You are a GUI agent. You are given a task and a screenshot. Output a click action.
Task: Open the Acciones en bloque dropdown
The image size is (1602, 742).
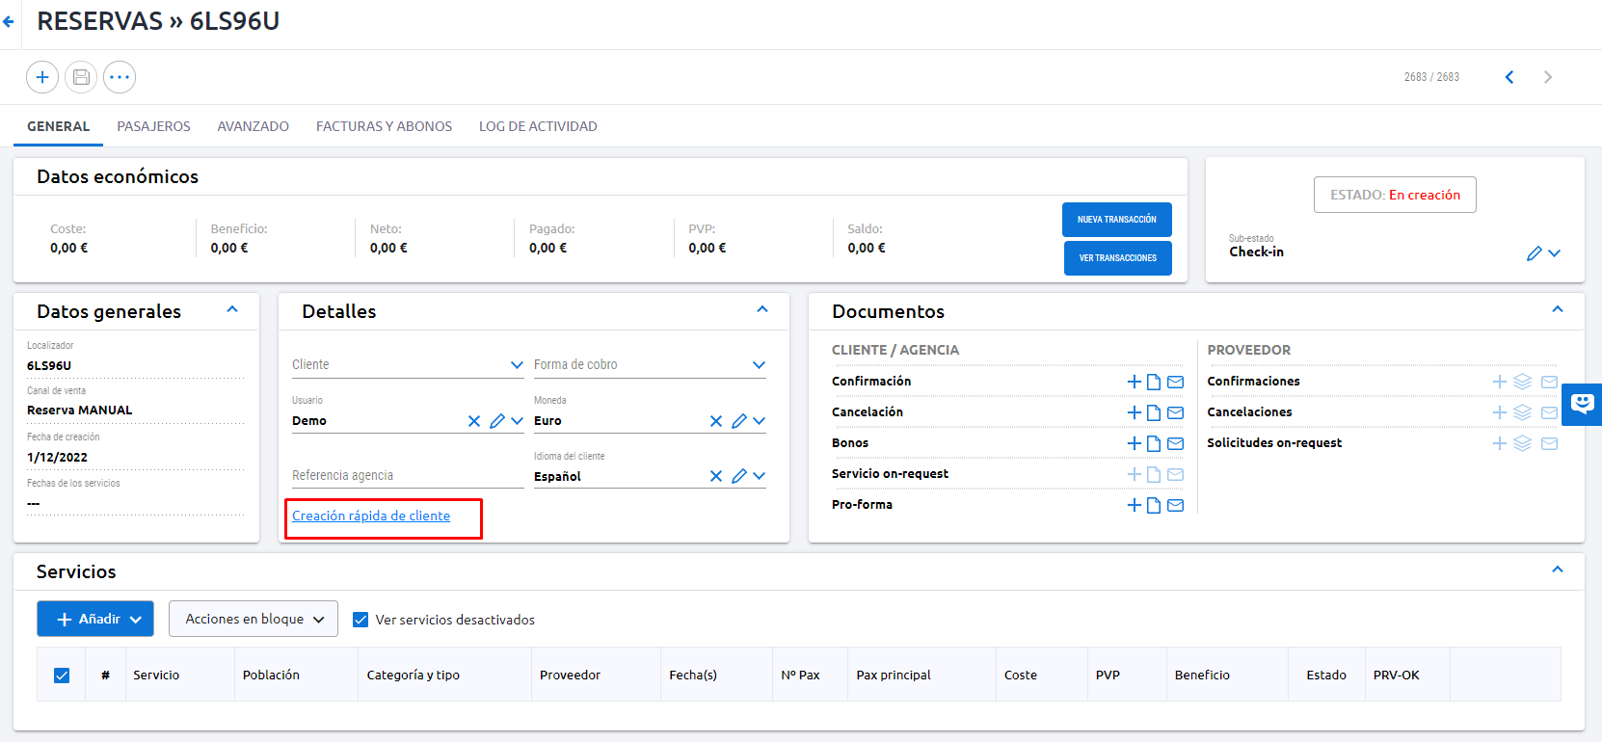[254, 619]
